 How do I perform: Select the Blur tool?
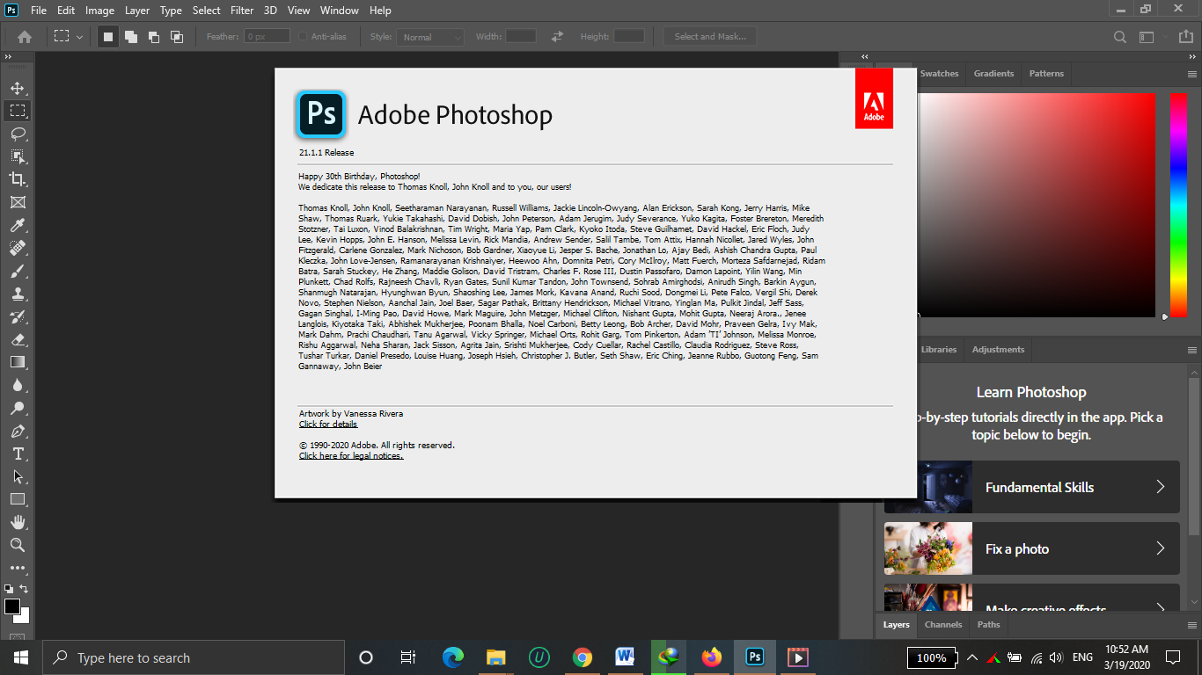coord(18,385)
